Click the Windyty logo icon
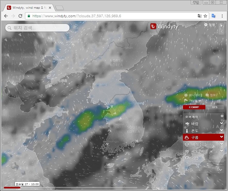Viewport: 228px width, 191px height. pyautogui.click(x=153, y=26)
